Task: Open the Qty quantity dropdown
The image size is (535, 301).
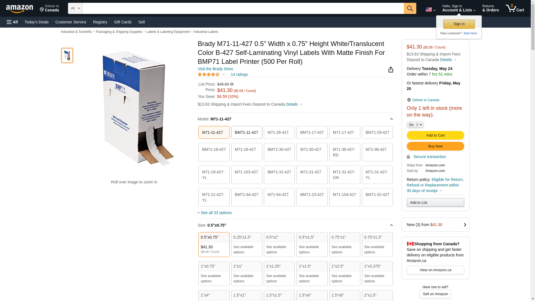Action: [x=415, y=125]
